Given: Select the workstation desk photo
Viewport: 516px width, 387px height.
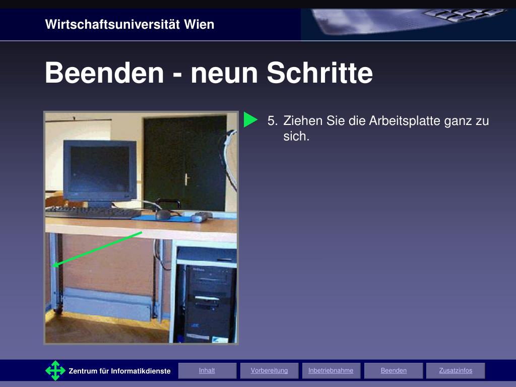Looking at the screenshot, I should [141, 228].
